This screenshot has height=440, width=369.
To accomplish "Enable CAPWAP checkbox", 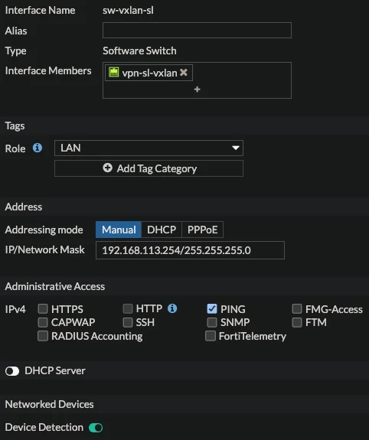I will point(43,322).
